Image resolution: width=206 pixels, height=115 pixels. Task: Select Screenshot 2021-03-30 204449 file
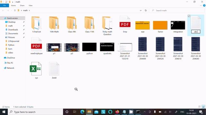143,48
